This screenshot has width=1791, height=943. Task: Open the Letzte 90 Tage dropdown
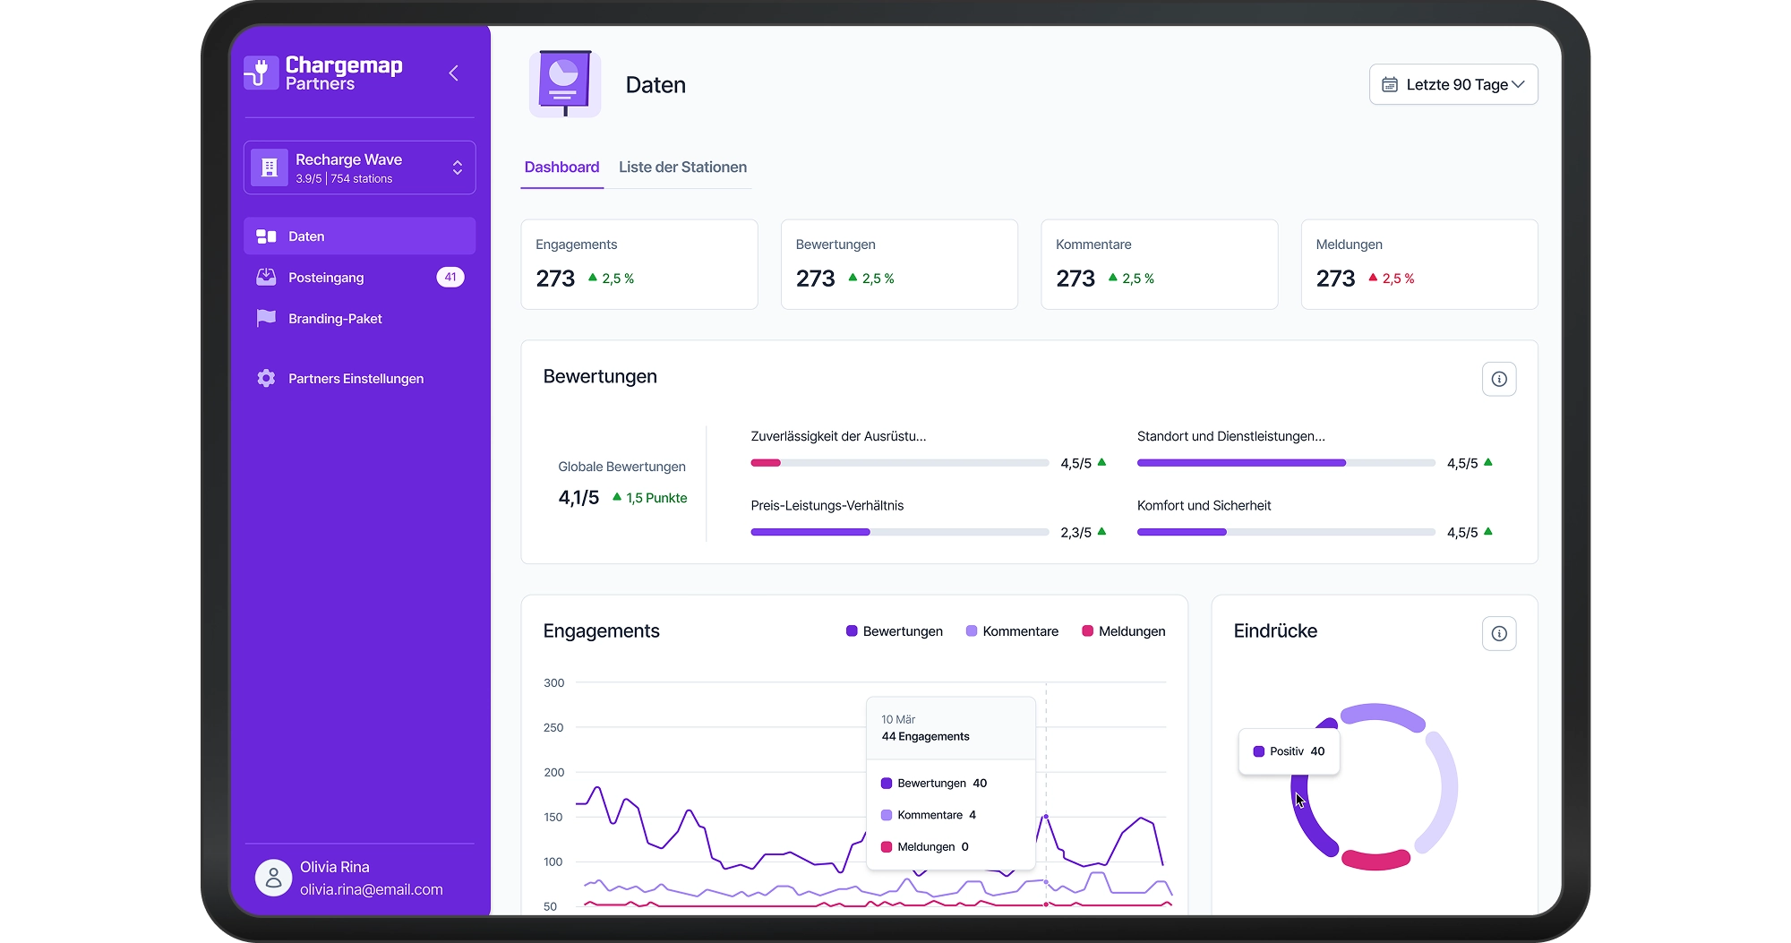pos(1453,84)
